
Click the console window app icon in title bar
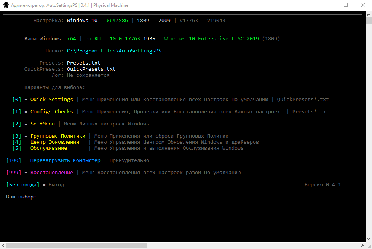coord(6,5)
